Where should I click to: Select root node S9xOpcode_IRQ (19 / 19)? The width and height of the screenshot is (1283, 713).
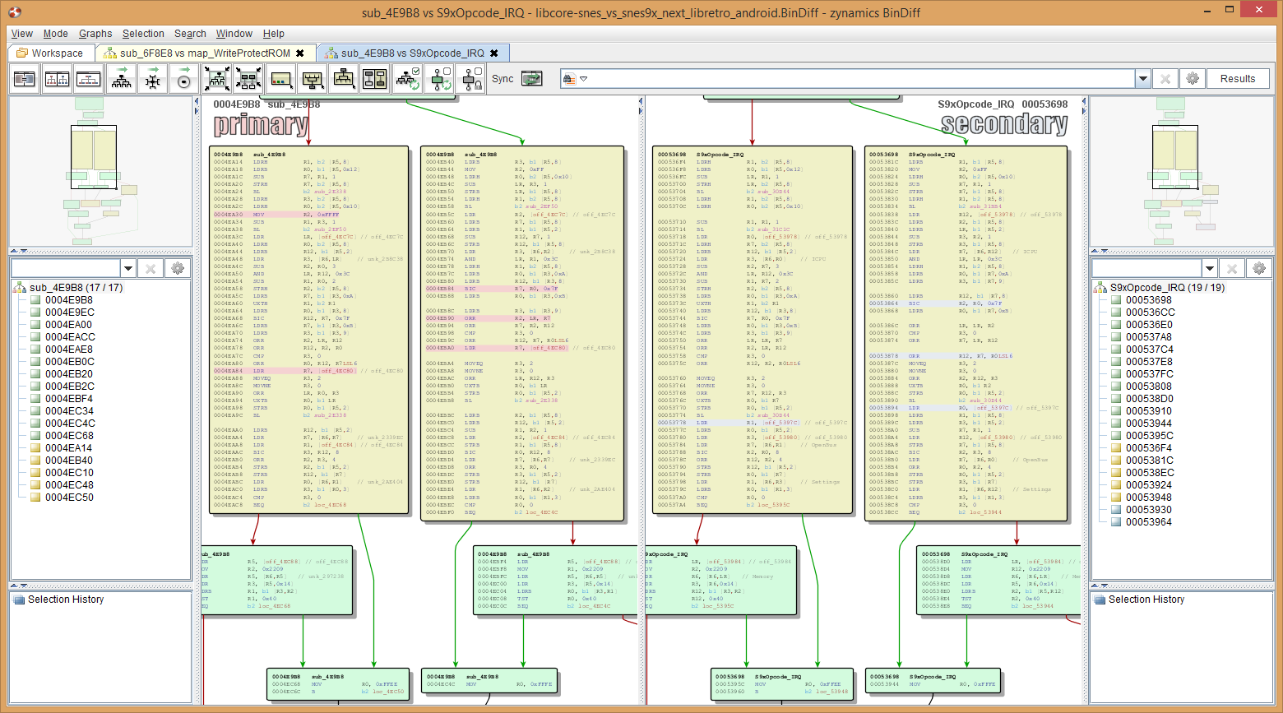pyautogui.click(x=1167, y=288)
